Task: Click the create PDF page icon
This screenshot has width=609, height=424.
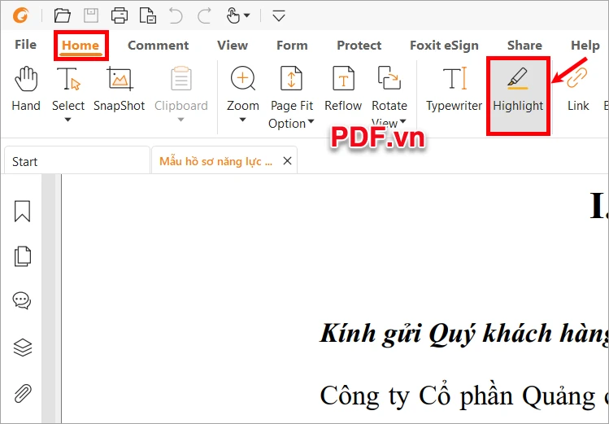Action: pyautogui.click(x=148, y=16)
